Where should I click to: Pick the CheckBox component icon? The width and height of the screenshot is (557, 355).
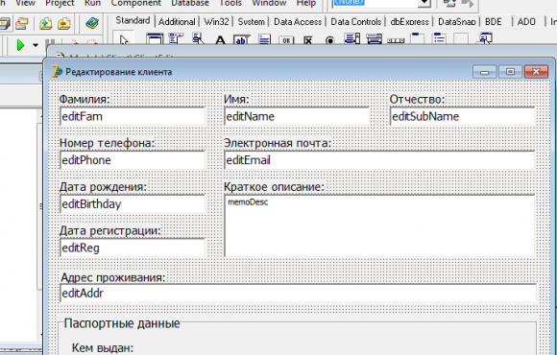308,40
